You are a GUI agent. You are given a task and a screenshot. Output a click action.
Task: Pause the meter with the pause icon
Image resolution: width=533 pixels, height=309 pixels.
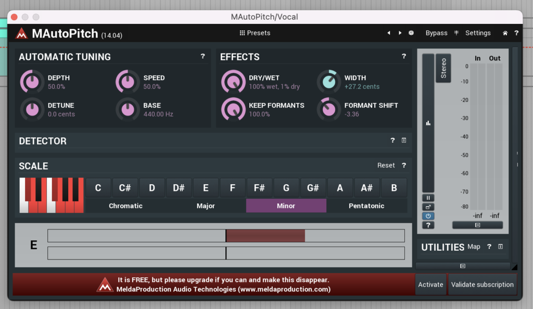[x=428, y=198]
